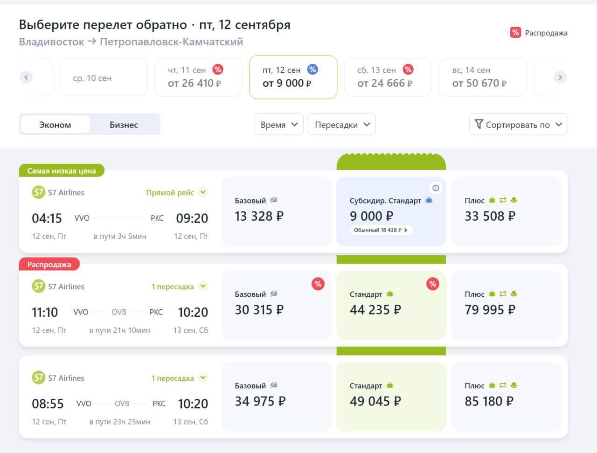Expand Прямой рейс details on 04:15 flight
Image resolution: width=597 pixels, height=453 pixels.
tap(203, 192)
